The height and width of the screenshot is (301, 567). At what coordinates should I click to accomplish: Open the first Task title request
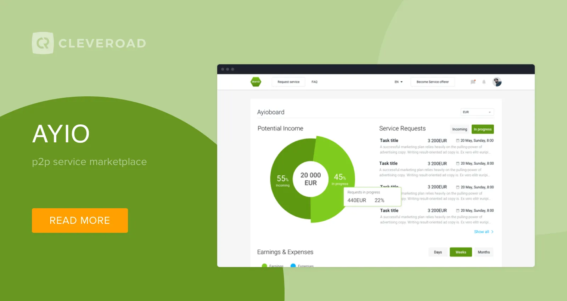tap(389, 141)
